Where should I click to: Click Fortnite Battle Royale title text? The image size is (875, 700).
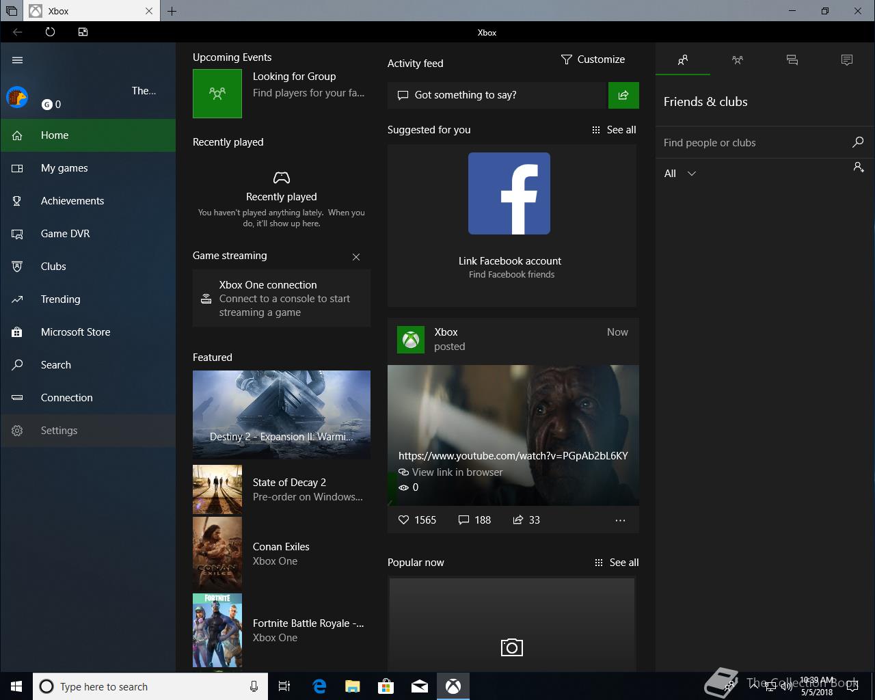click(308, 623)
